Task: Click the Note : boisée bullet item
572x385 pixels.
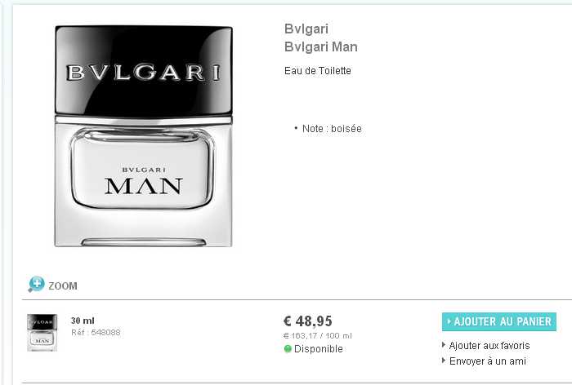Action: pyautogui.click(x=328, y=129)
